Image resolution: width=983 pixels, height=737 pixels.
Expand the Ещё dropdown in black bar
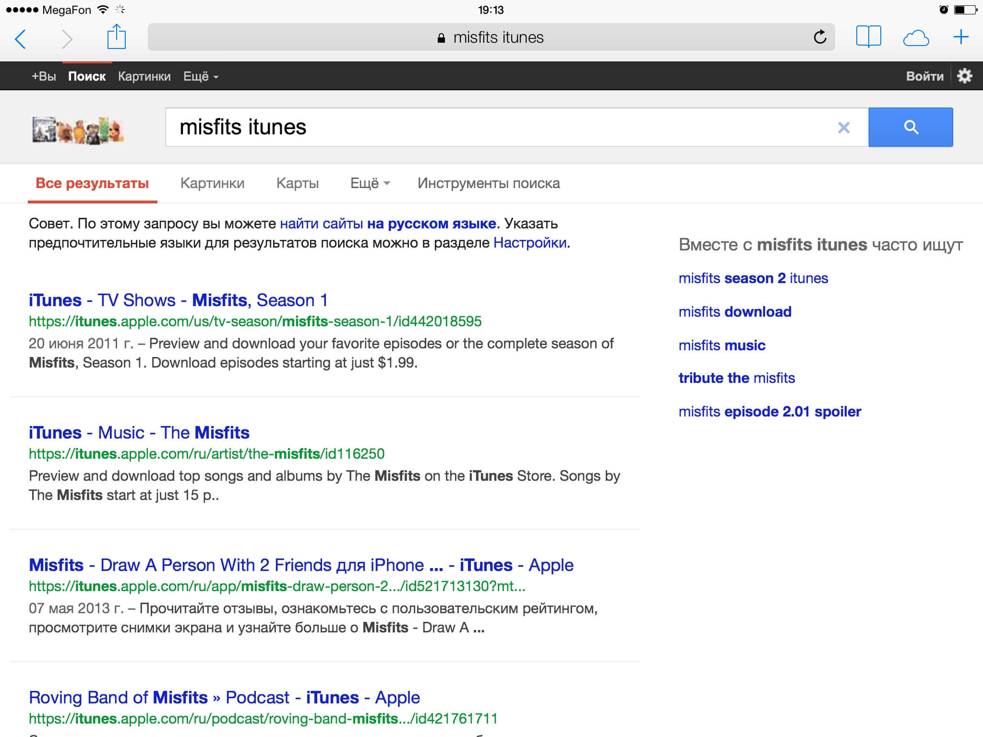[x=201, y=76]
